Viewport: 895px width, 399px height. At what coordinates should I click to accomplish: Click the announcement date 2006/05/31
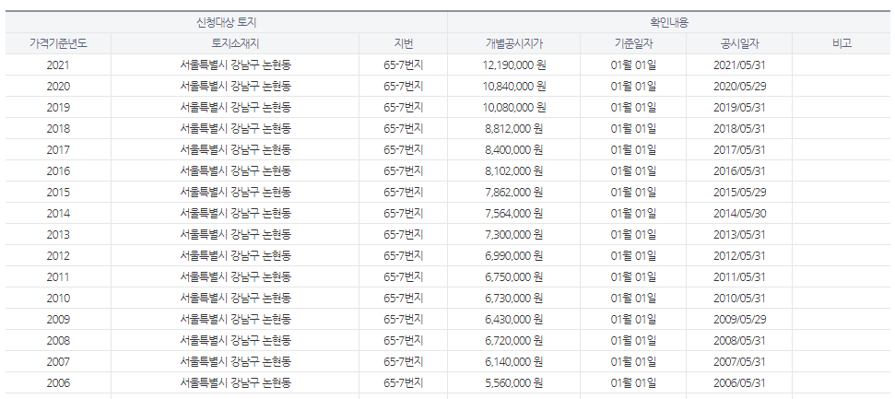(x=739, y=383)
